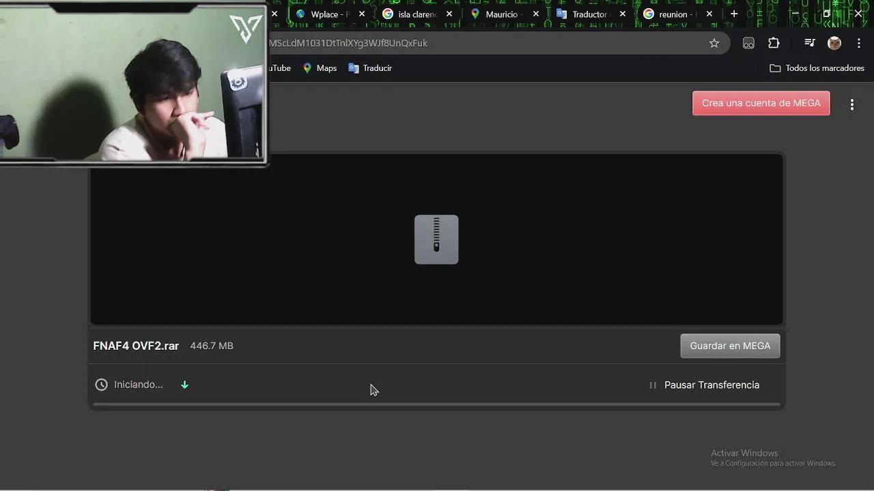Open the media controls icon
This screenshot has width=874, height=491.
click(810, 43)
